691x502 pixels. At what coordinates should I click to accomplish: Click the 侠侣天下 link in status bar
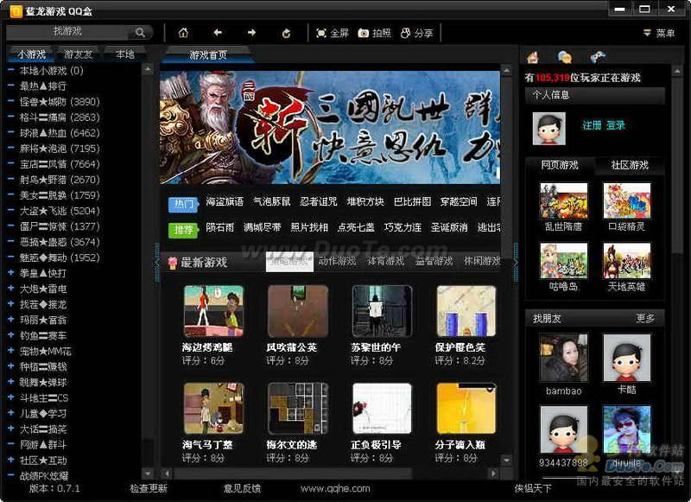[533, 488]
